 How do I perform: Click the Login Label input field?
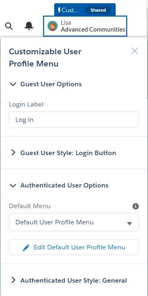point(74,119)
